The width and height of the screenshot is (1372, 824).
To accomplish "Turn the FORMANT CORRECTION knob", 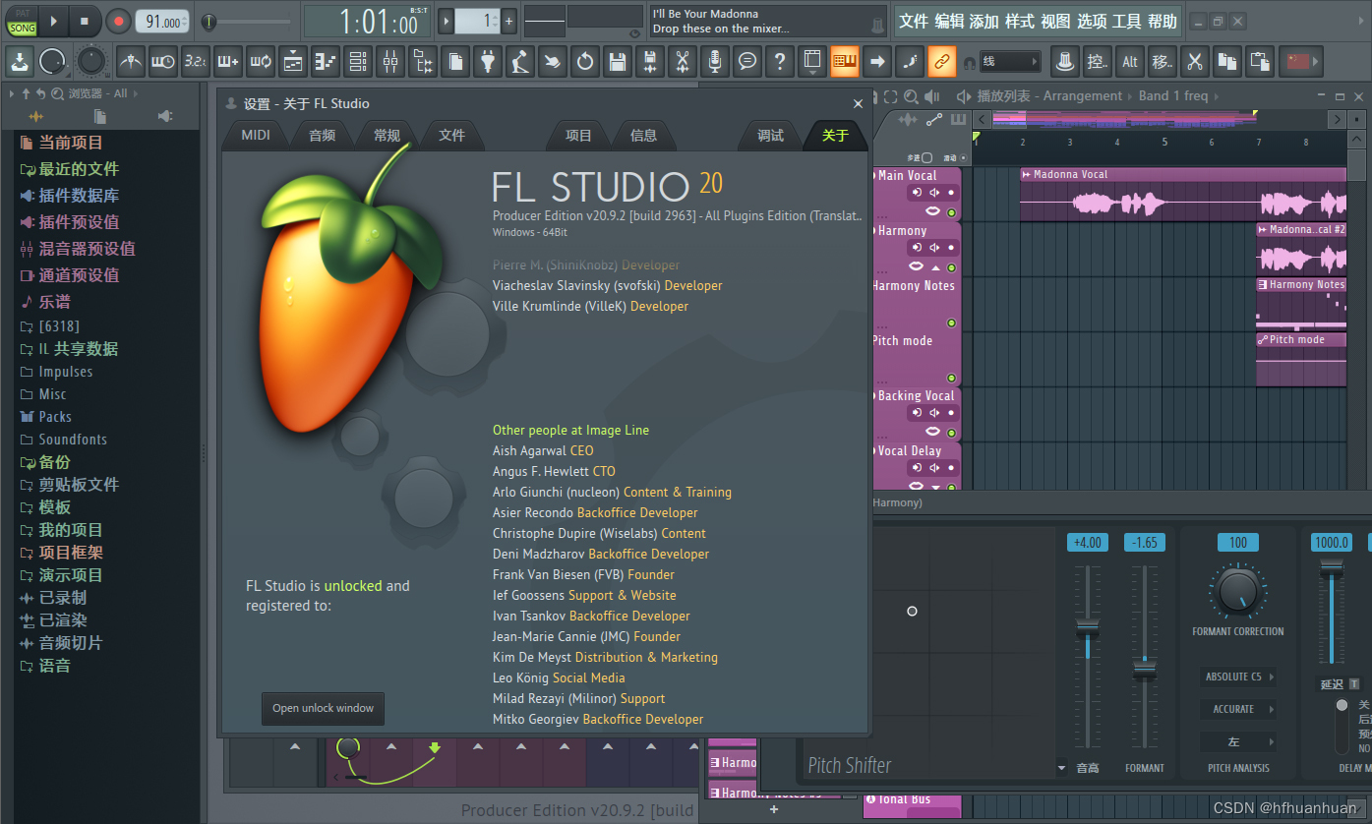I will pos(1237,591).
